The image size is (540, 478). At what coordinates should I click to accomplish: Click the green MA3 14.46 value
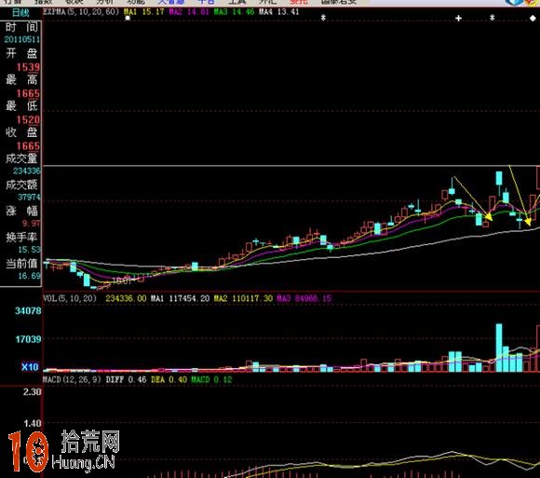234,12
